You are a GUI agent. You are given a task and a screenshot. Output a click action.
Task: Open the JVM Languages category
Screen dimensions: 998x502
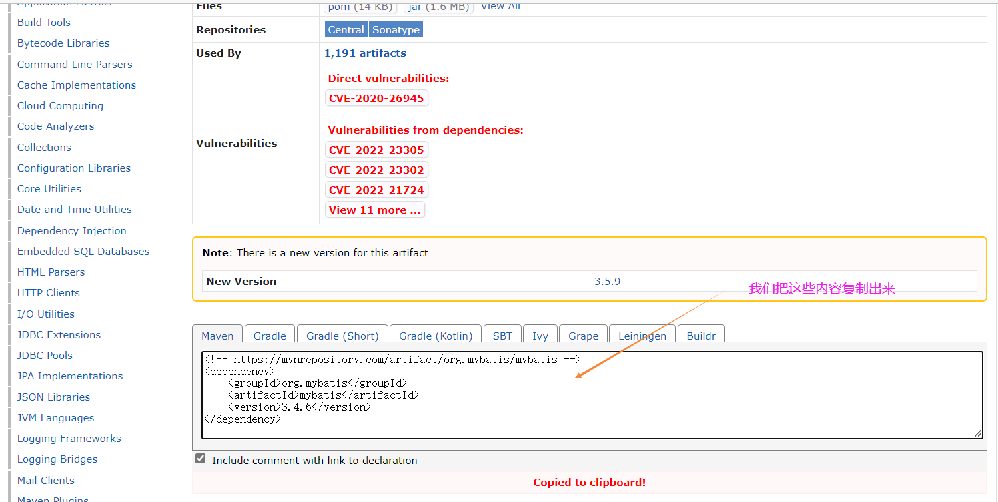[56, 417]
